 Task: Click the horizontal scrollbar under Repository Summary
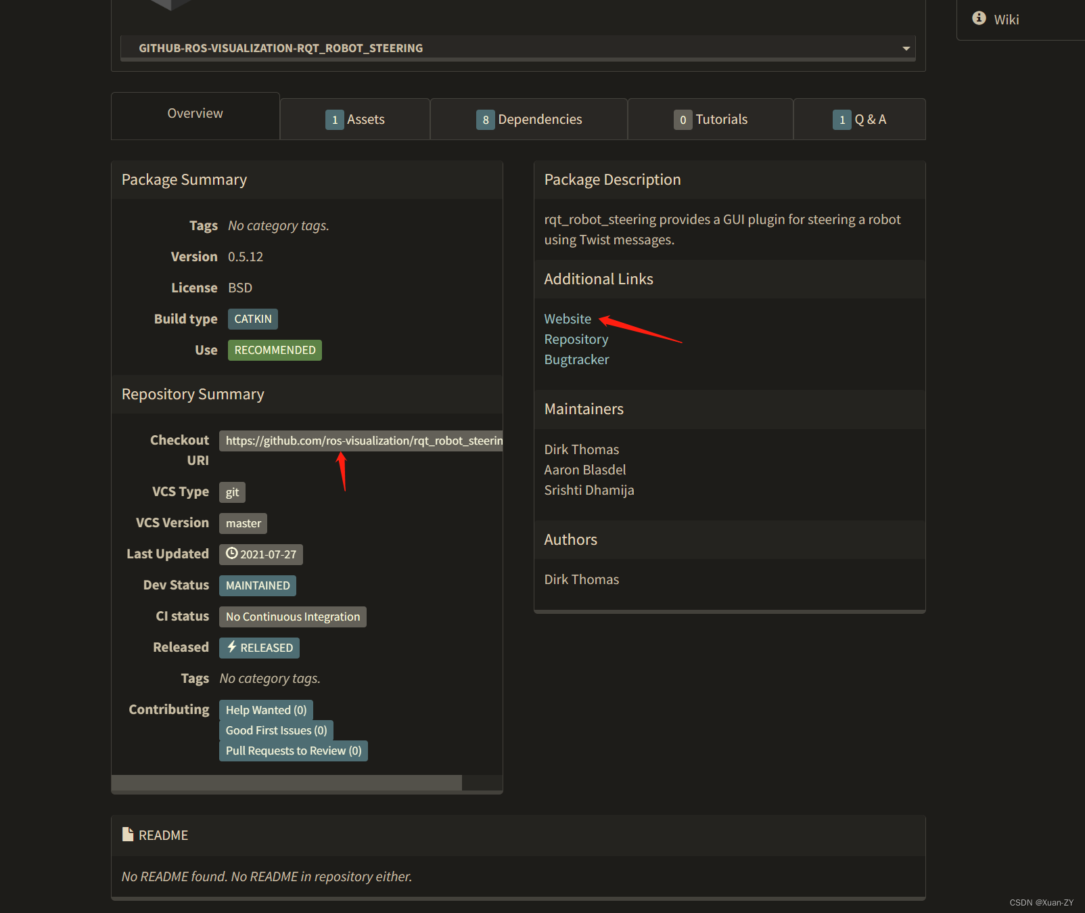click(x=287, y=782)
